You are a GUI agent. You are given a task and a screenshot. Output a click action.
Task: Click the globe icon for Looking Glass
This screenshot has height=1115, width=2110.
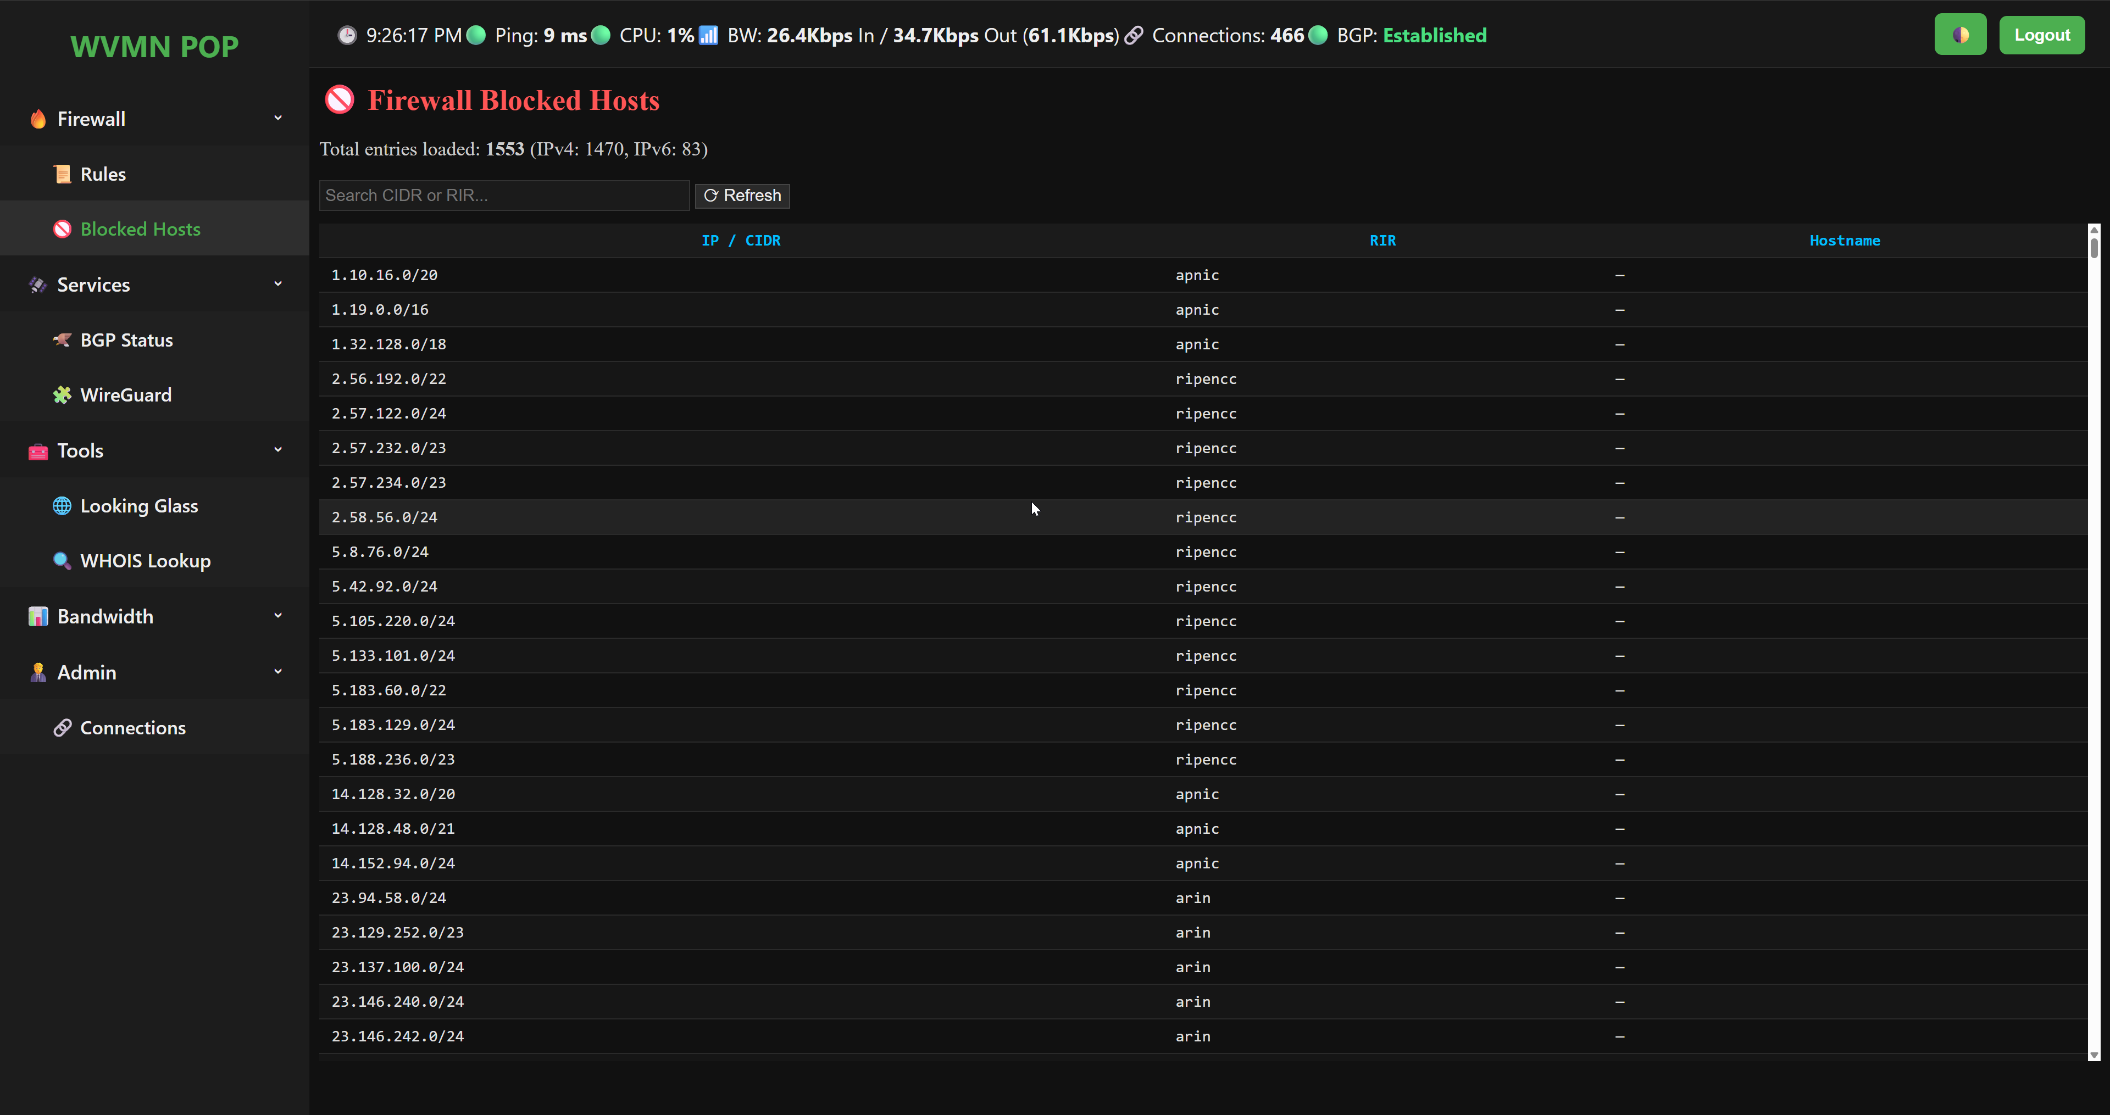pyautogui.click(x=62, y=506)
